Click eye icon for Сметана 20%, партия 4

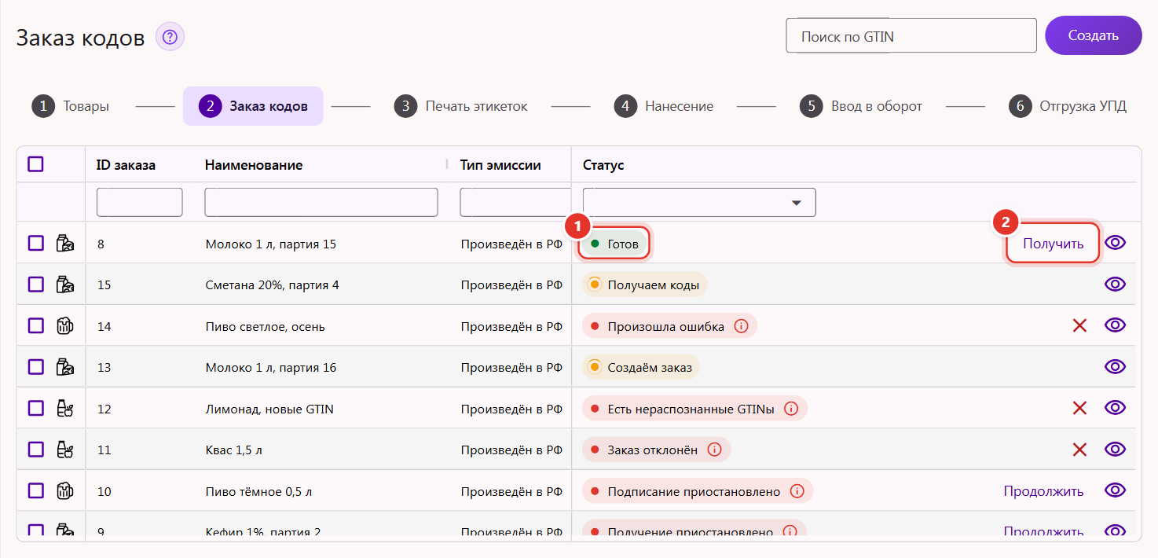click(1115, 285)
